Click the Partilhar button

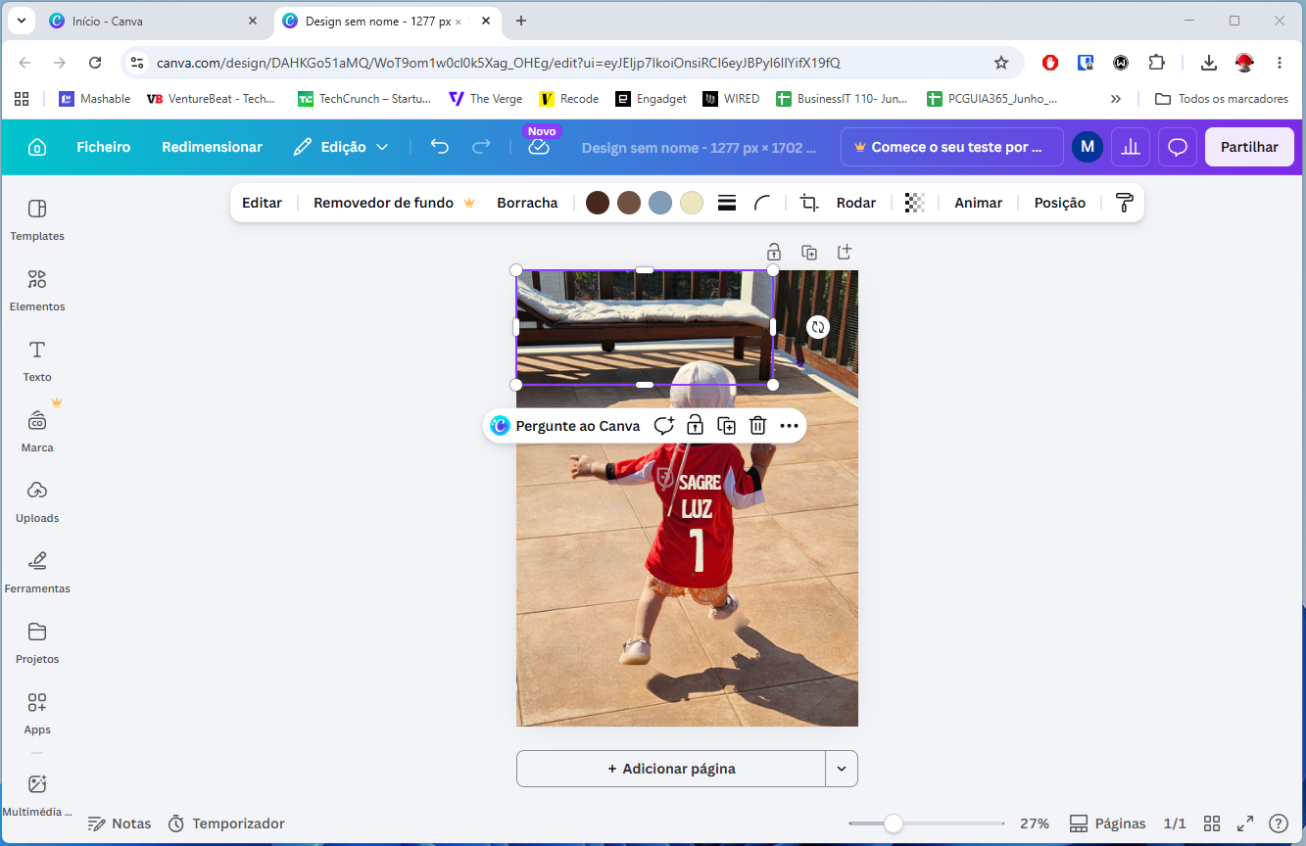1249,147
